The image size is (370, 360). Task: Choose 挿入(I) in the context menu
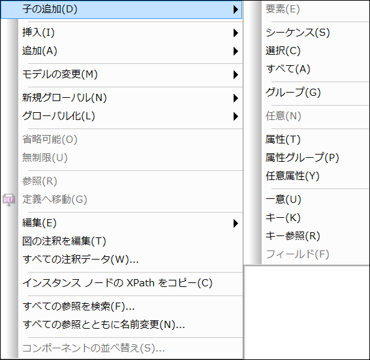(x=121, y=33)
